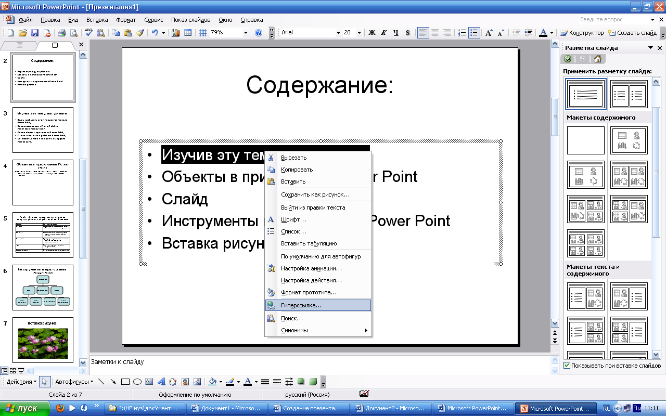Uncheck 'Показывать при вставке слайдов'
Viewport: 666px width, 416px height.
[x=567, y=366]
